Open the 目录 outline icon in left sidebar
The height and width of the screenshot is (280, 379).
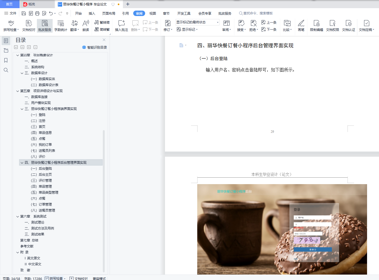point(6,41)
